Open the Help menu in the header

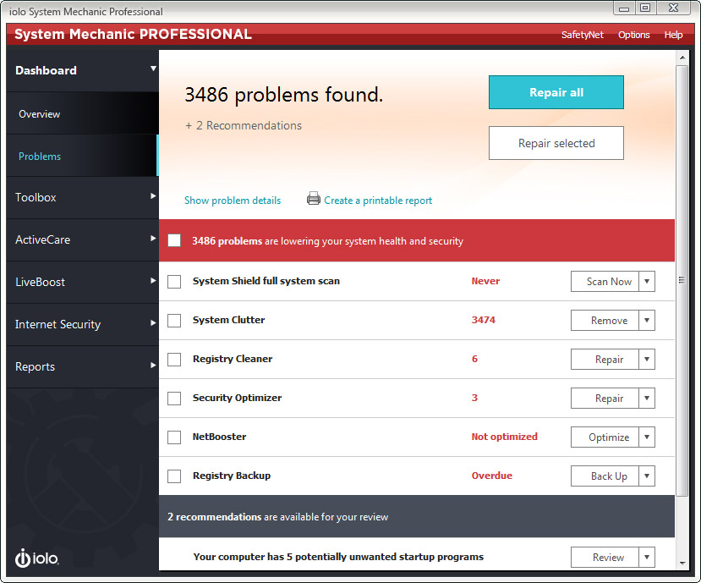673,35
